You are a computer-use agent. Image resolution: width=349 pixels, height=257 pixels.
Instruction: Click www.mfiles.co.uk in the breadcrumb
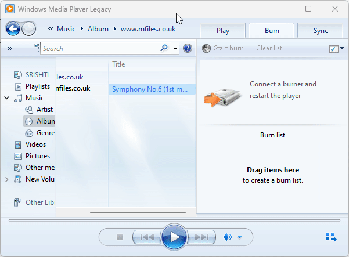148,29
